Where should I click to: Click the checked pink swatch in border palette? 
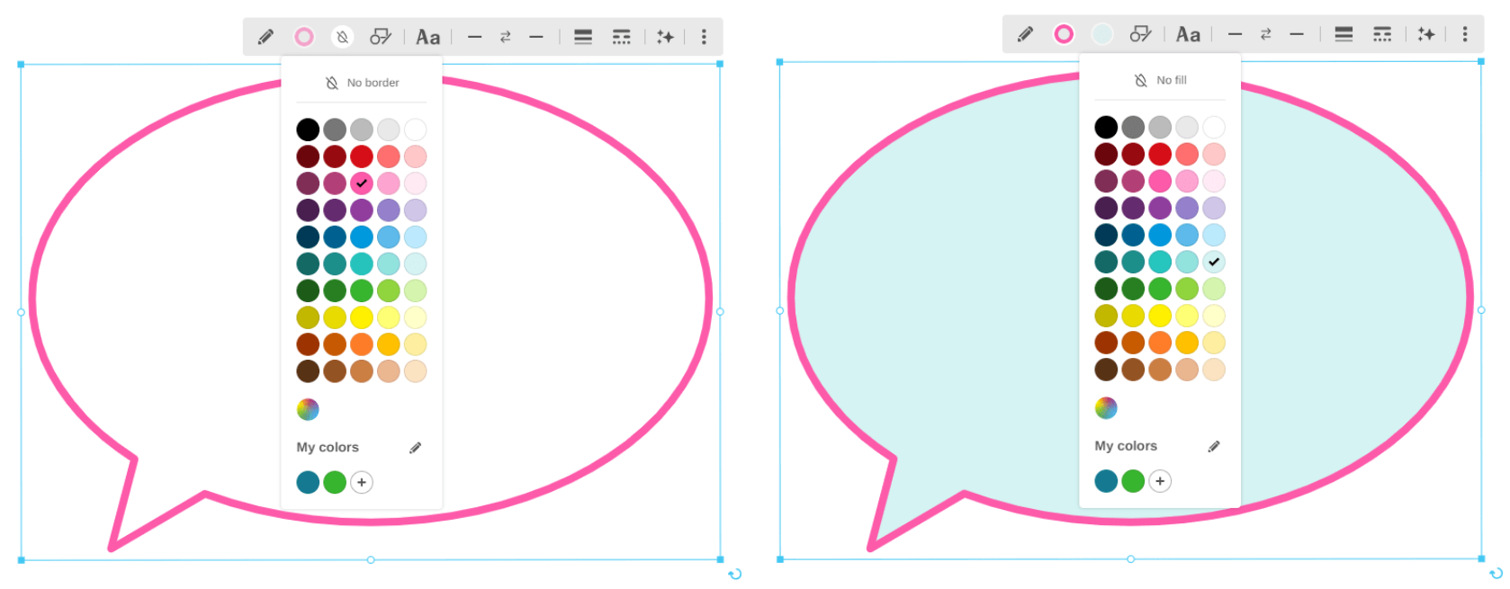362,183
